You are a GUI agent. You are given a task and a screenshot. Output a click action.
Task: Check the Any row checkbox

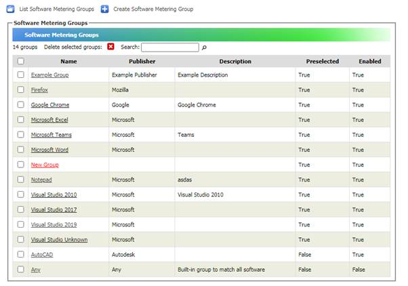[x=21, y=269]
